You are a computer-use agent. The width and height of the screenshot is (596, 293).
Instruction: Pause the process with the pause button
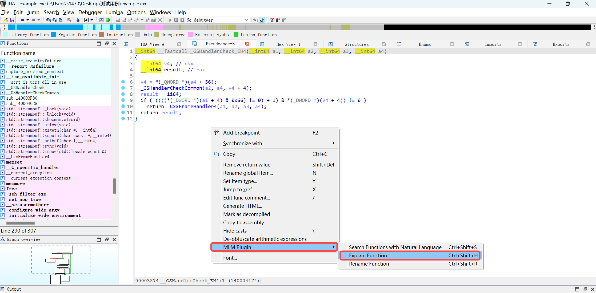176,20
